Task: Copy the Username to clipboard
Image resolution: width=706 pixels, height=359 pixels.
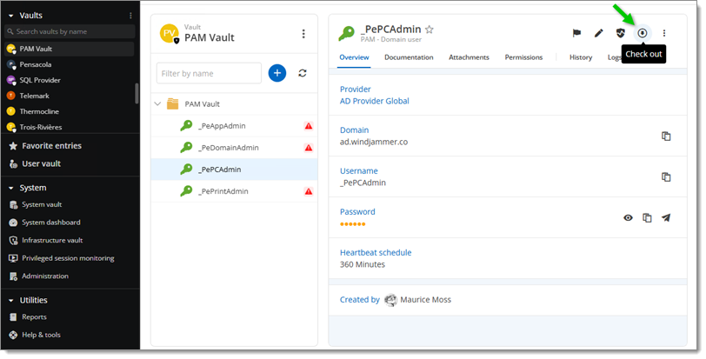Action: point(666,176)
